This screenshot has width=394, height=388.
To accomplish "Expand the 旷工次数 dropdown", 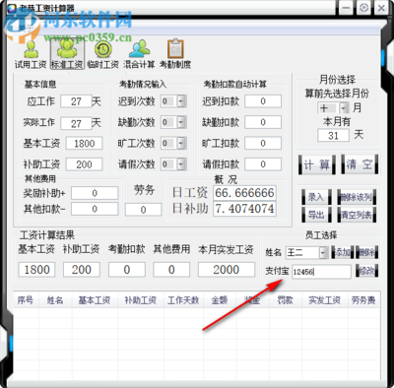I will coord(181,143).
